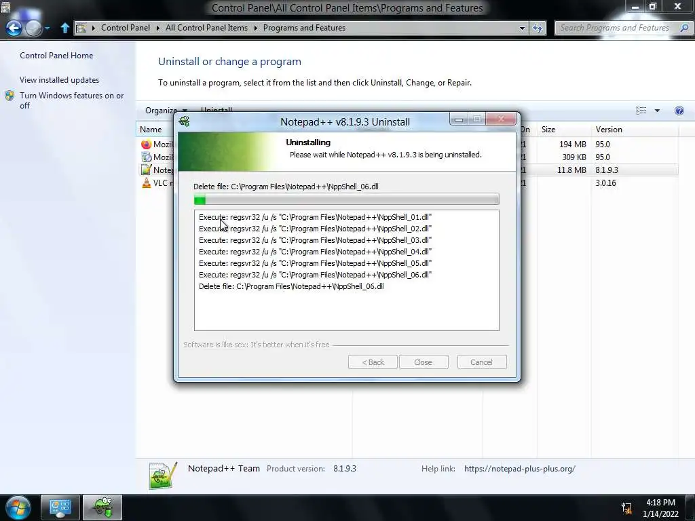Select the VLC cone icon row

pos(146,182)
